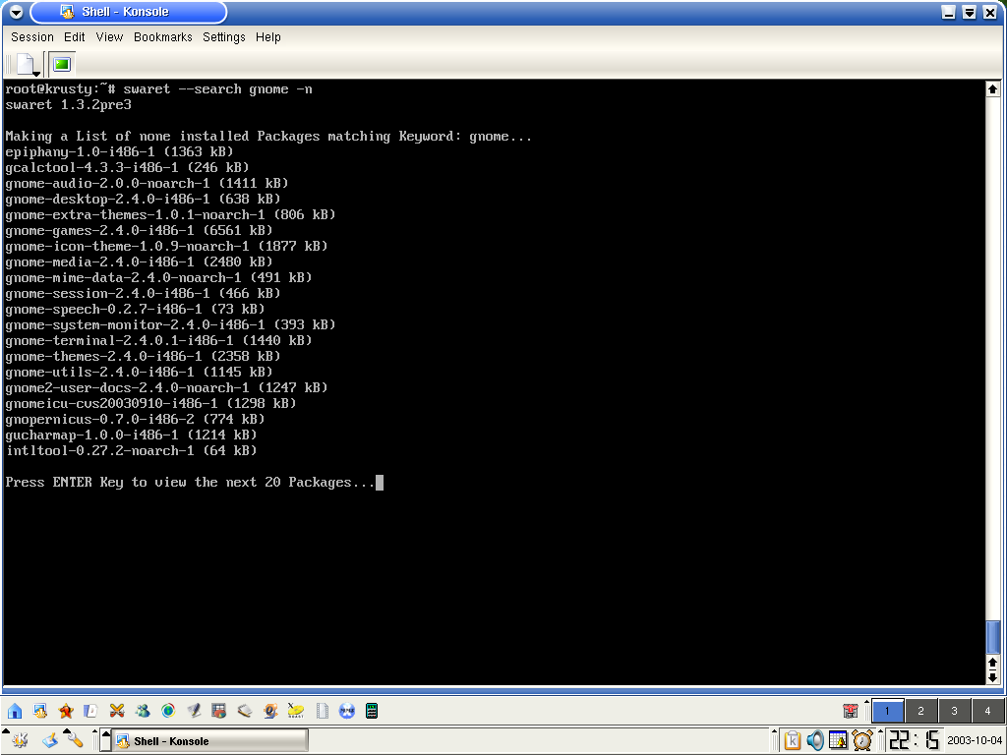Open the Klipper clipboard tray icon

tap(793, 741)
